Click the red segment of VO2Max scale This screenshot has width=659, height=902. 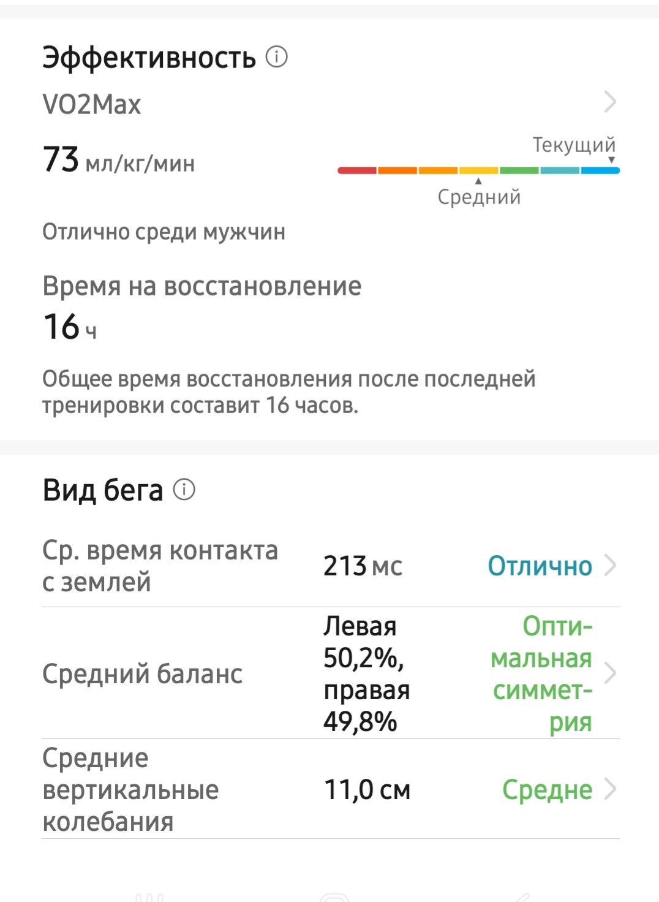coord(357,170)
